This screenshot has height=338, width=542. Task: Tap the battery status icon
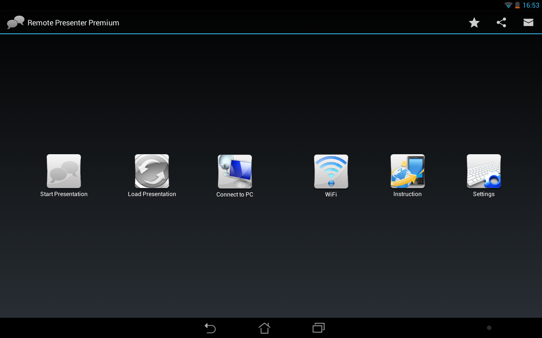click(x=517, y=5)
